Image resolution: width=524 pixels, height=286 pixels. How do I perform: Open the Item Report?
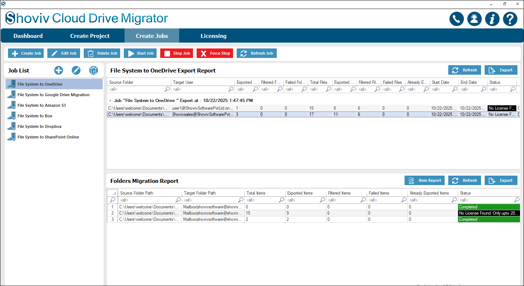click(x=425, y=180)
